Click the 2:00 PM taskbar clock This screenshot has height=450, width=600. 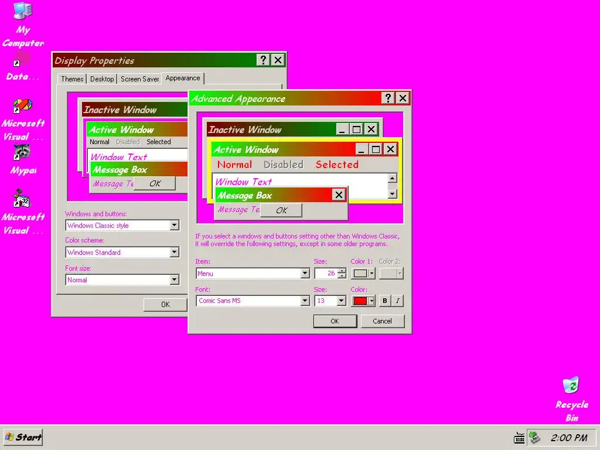point(568,437)
